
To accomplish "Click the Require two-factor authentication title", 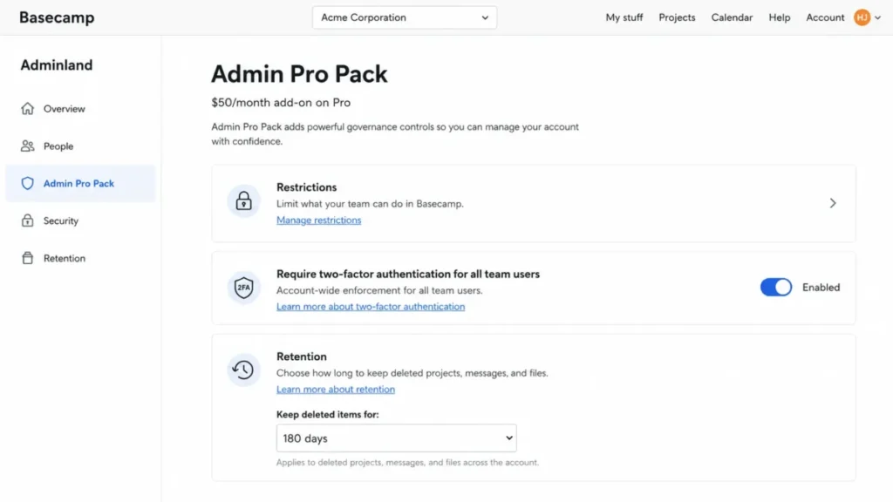I will coord(408,274).
